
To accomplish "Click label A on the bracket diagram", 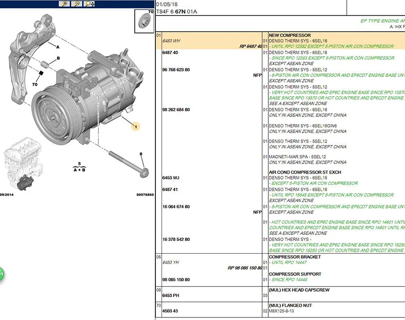I will coord(58,47).
